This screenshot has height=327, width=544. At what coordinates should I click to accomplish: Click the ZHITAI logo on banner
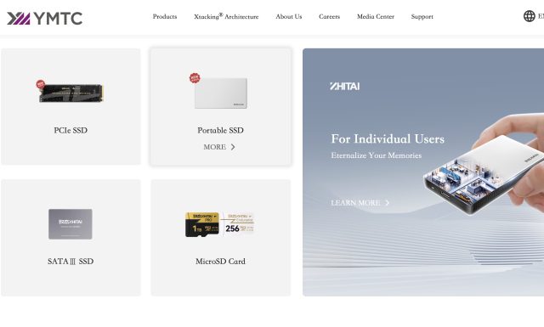(x=344, y=86)
